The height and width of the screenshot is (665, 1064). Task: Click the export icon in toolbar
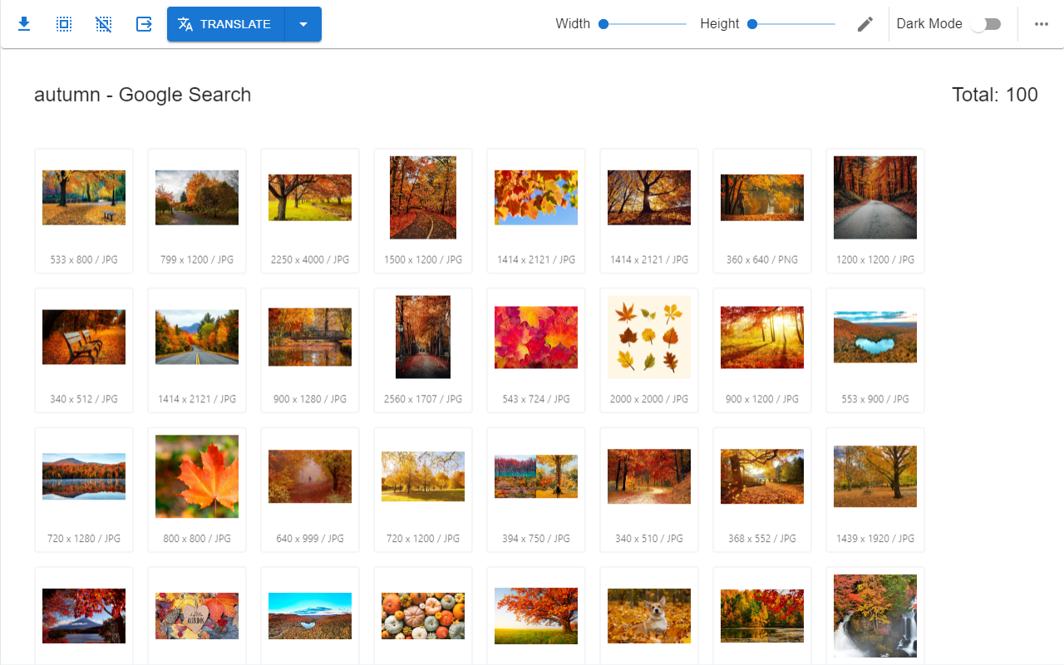144,24
